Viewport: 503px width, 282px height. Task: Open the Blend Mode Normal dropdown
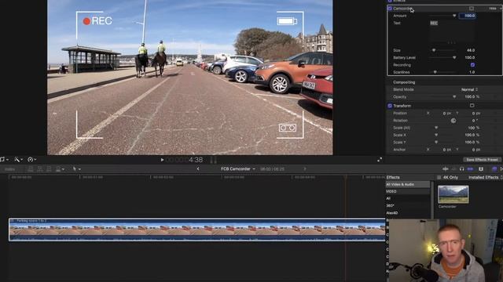470,89
